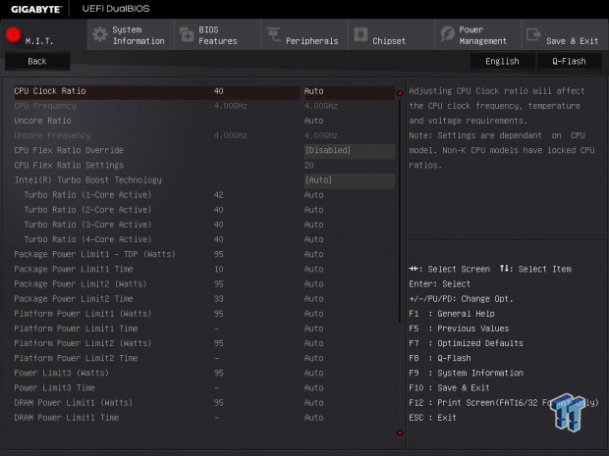Change language via English button
The width and height of the screenshot is (609, 456).
(502, 61)
